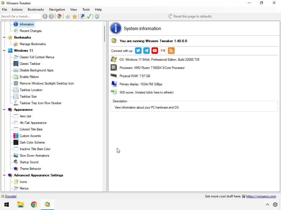Viewport: 281px width, 210px height.
Task: Select Aero Lite item
Action: coord(25,116)
